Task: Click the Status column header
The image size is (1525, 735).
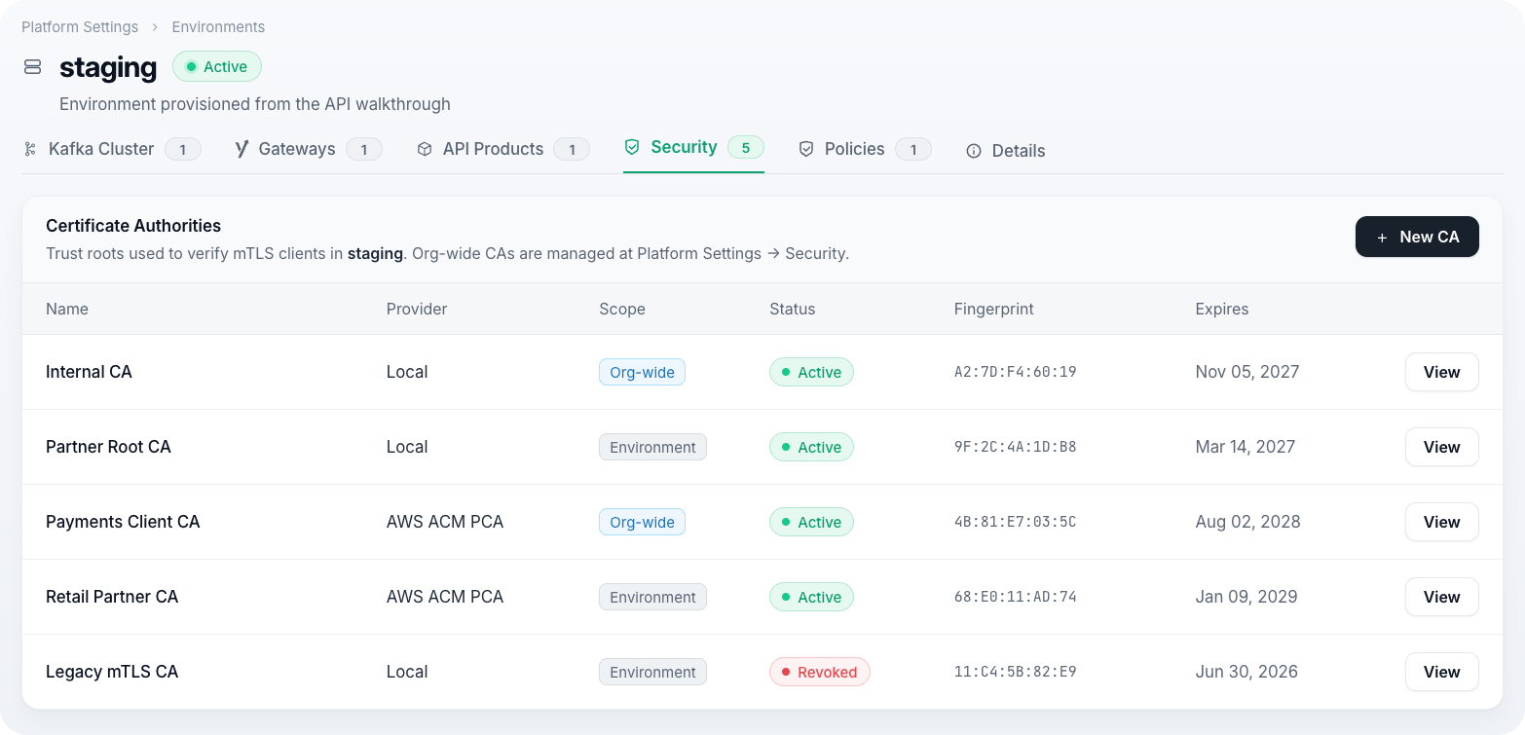Action: [793, 309]
